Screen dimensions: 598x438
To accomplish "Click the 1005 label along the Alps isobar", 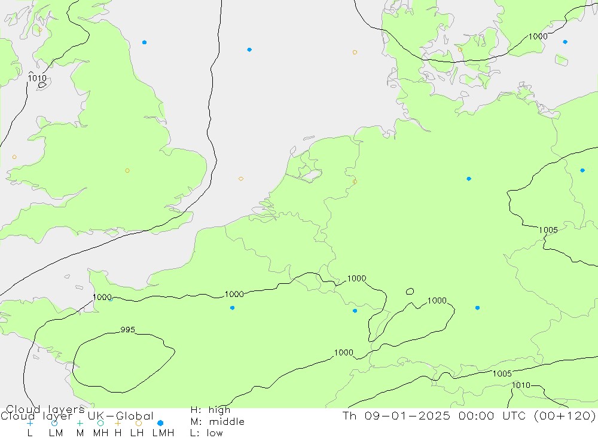I will 502,373.
